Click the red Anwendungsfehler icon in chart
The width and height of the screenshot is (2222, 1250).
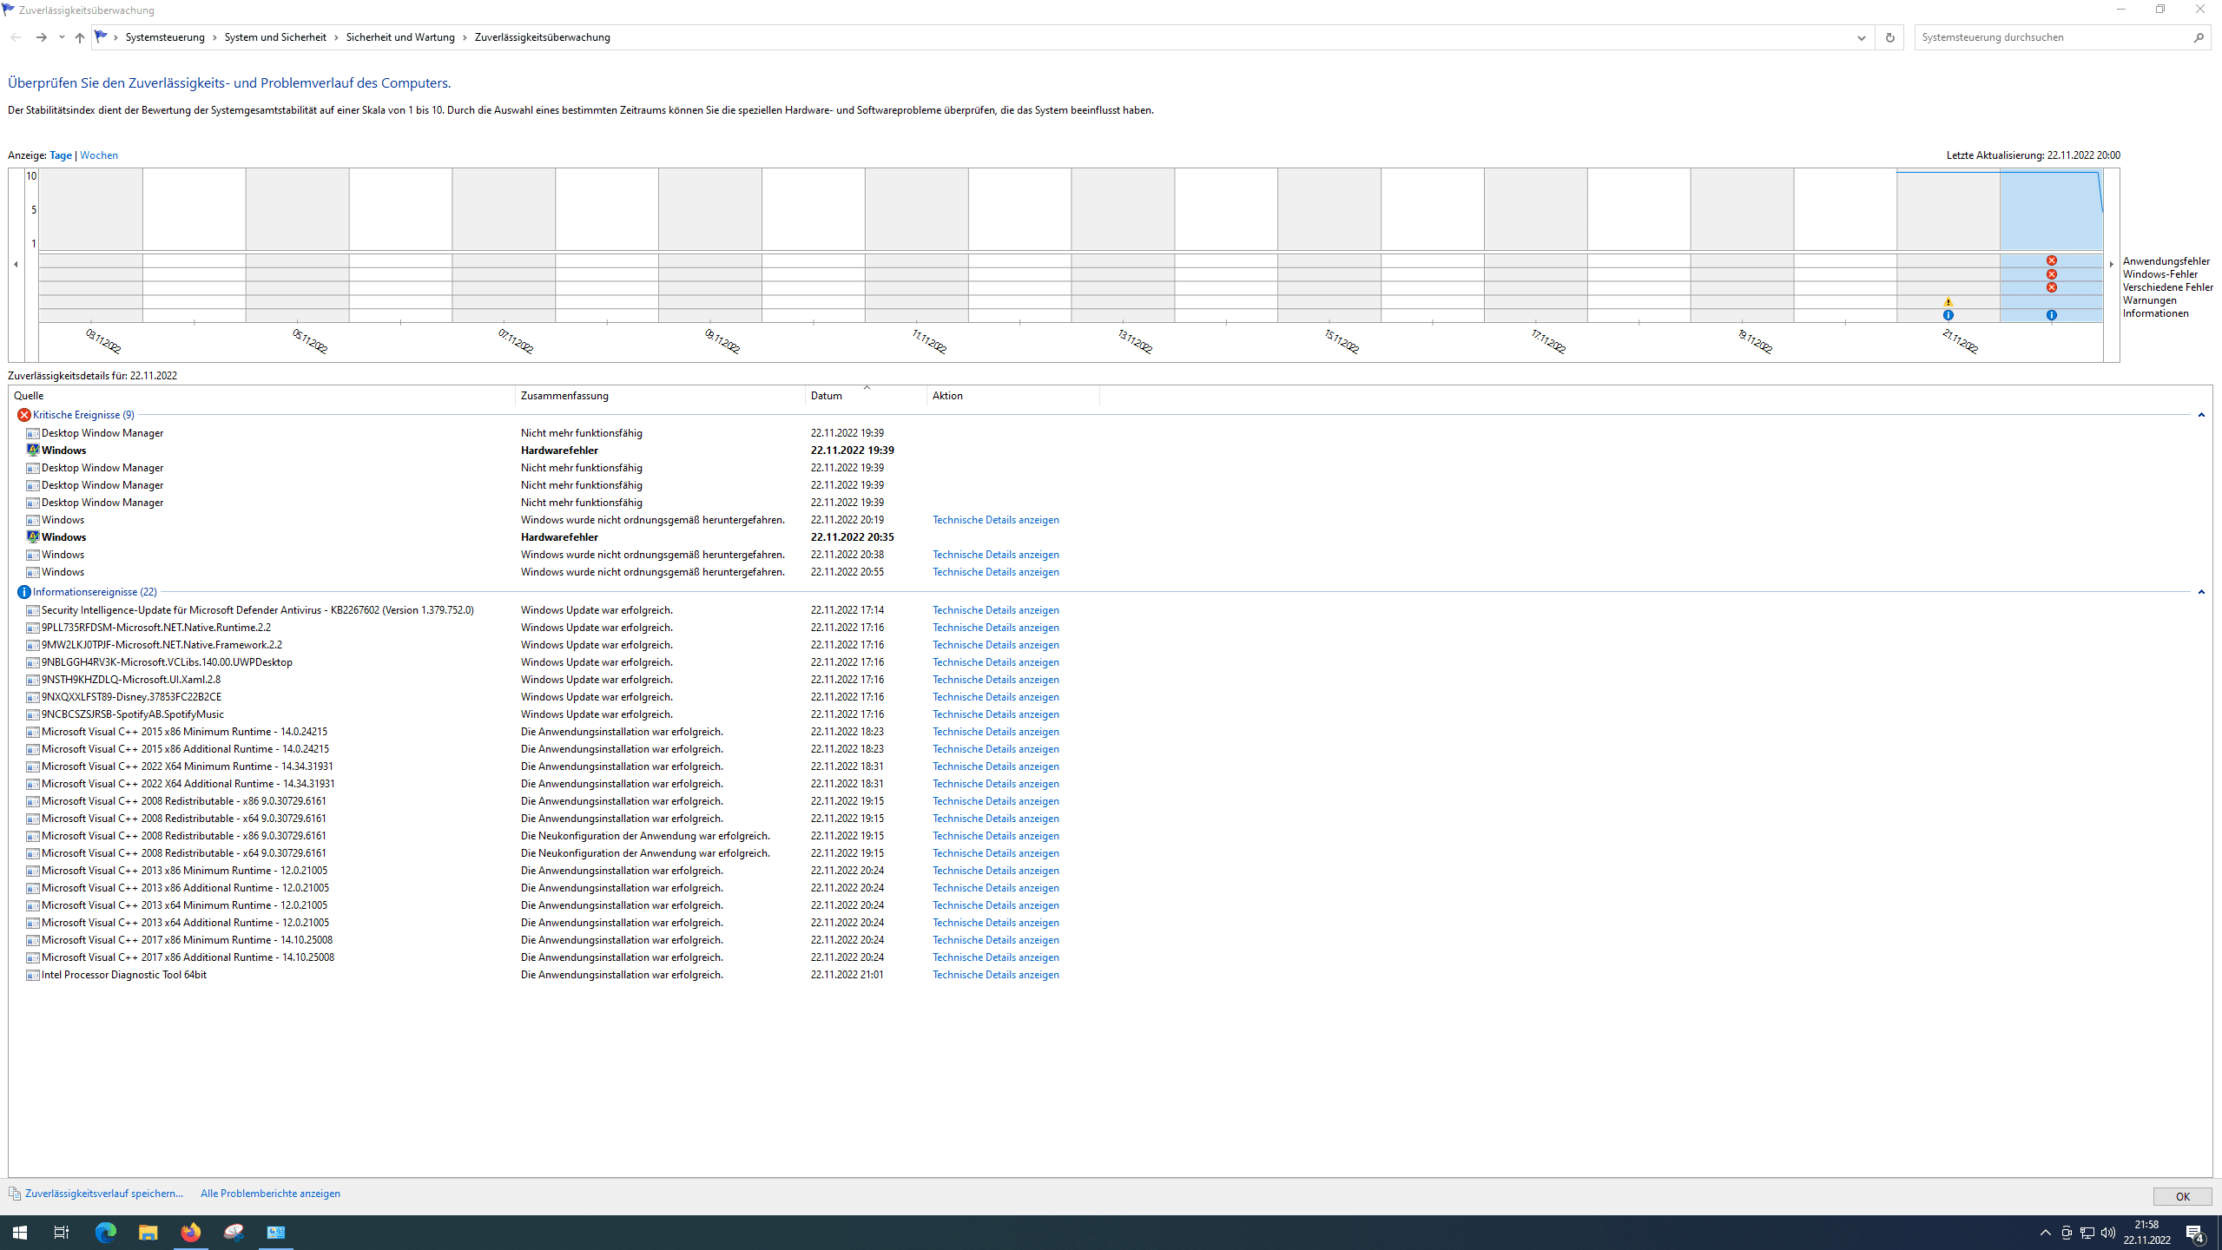2051,260
